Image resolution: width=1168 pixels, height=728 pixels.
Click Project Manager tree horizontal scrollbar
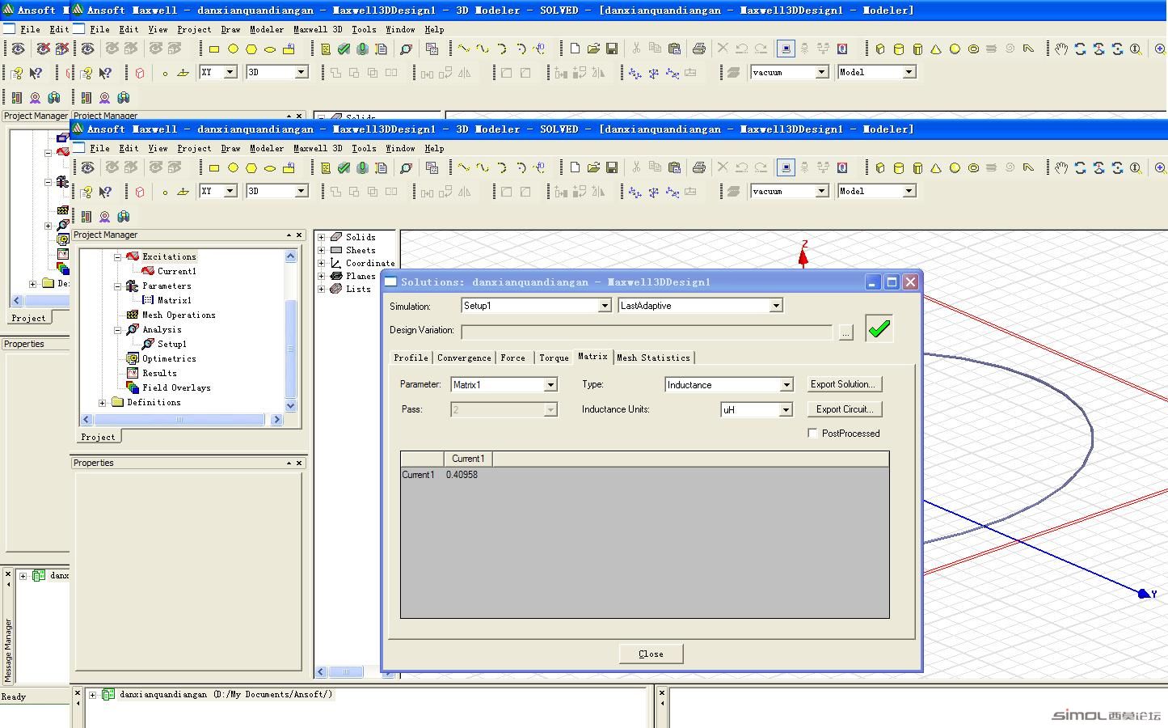pos(182,420)
